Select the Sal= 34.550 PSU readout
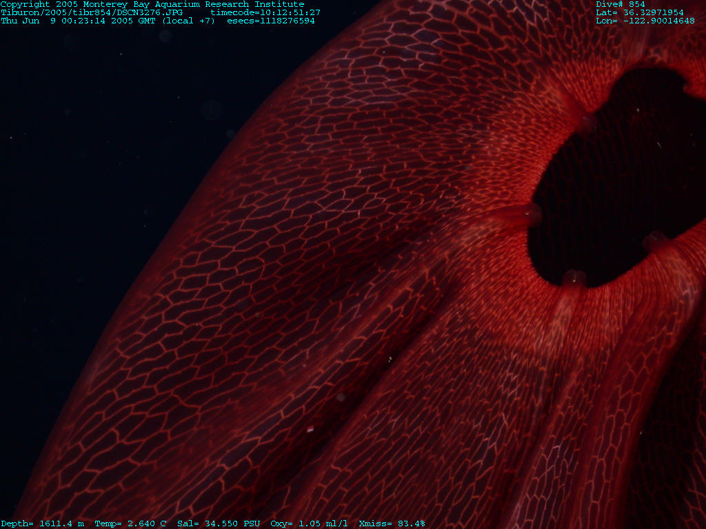This screenshot has width=706, height=529. 218,523
